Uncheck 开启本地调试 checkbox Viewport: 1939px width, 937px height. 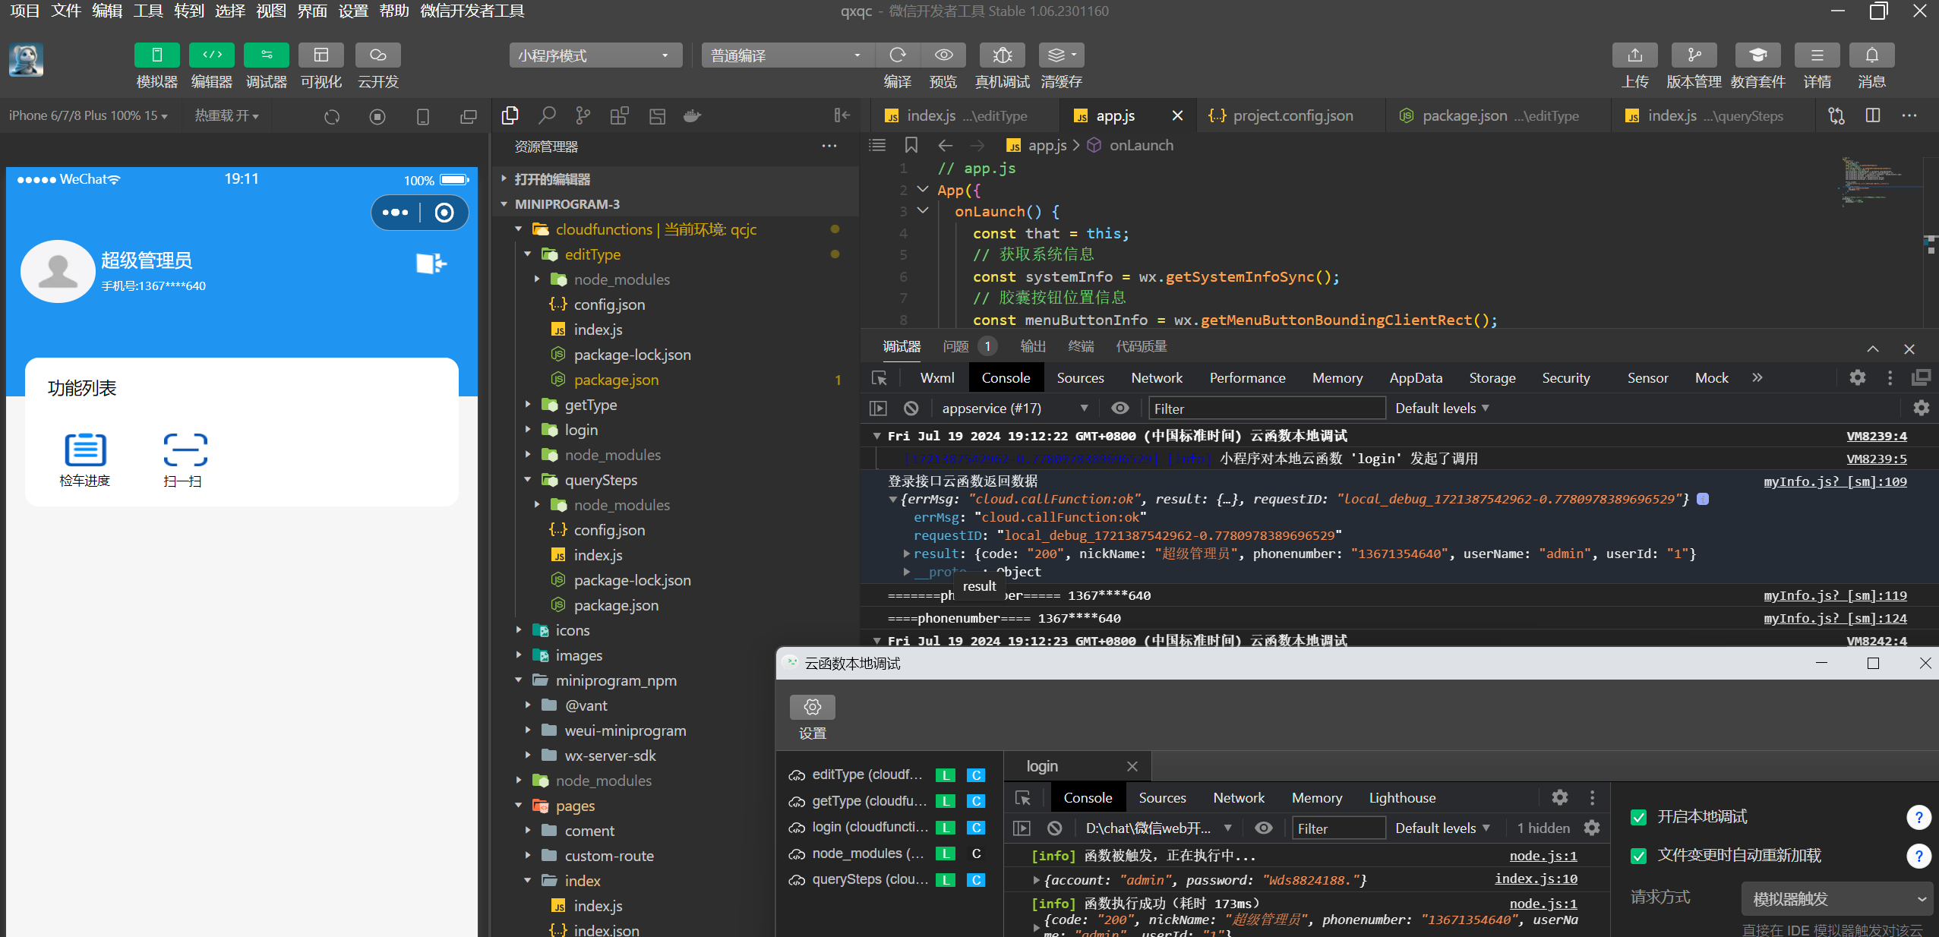(1638, 817)
